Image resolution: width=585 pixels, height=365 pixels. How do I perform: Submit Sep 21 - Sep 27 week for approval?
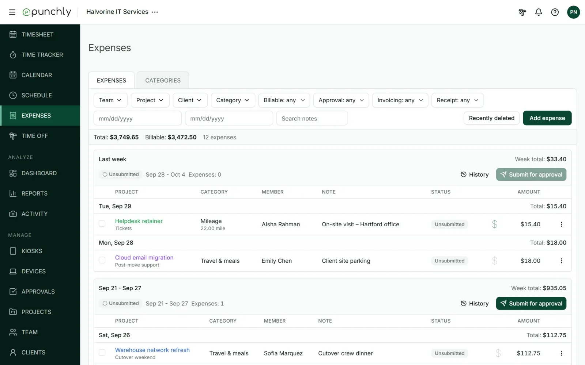531,303
